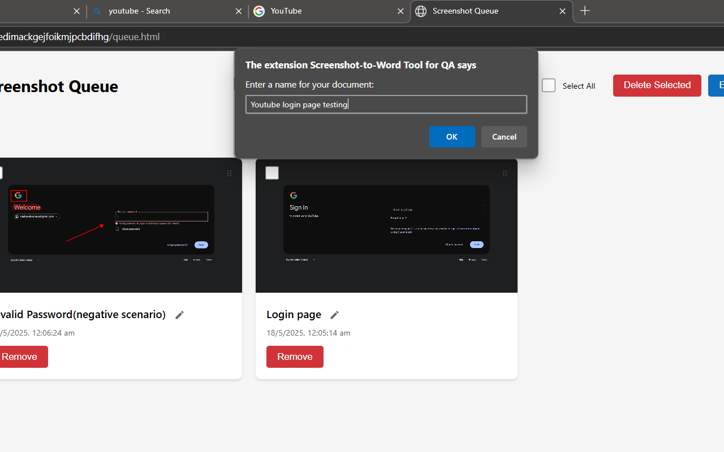Click the Google favicon on YouTube tab
The image size is (724, 452).
[259, 11]
